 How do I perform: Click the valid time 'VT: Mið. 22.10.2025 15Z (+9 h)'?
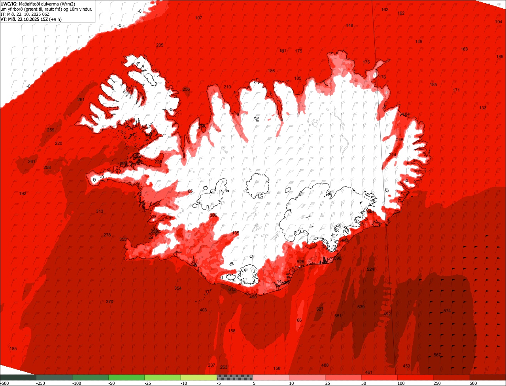31,19
